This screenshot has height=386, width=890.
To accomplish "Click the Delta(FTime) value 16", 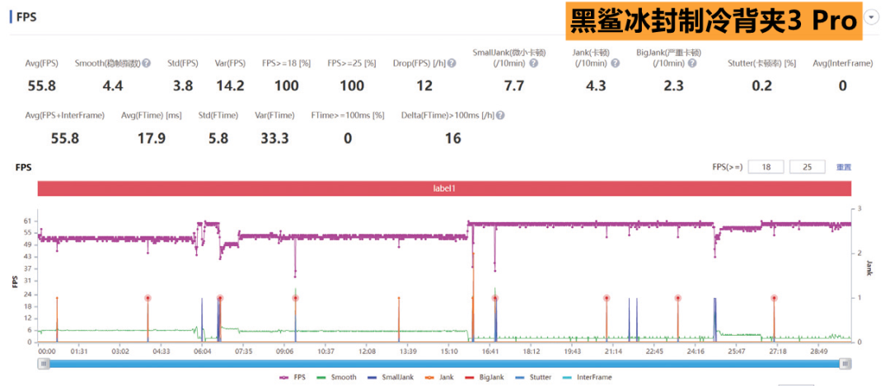I will [452, 138].
